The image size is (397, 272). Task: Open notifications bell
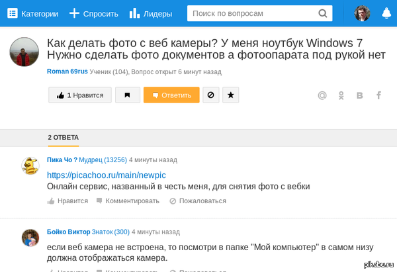[x=386, y=13]
